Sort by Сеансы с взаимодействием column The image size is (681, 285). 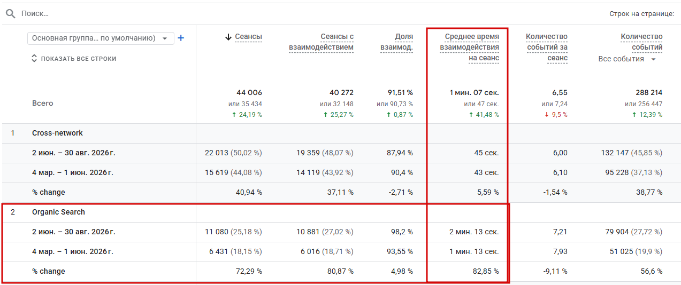321,42
